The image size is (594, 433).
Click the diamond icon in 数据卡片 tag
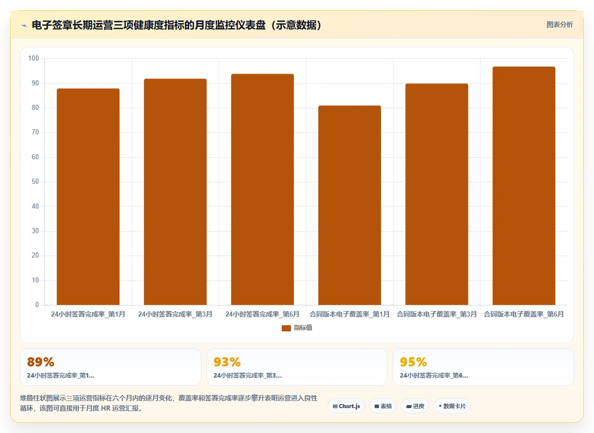pos(440,406)
